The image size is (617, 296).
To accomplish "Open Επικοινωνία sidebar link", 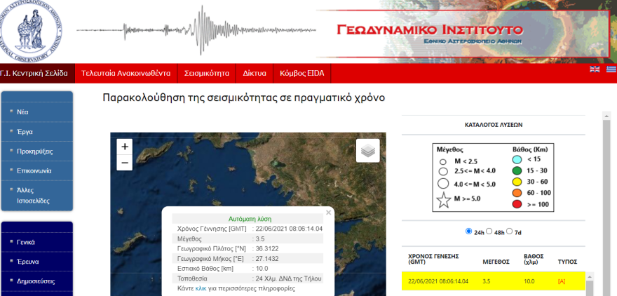I will tap(34, 171).
